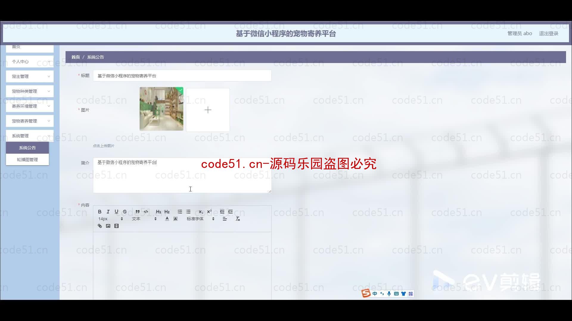
Task: Click the Strikethrough formatting icon
Action: point(125,212)
